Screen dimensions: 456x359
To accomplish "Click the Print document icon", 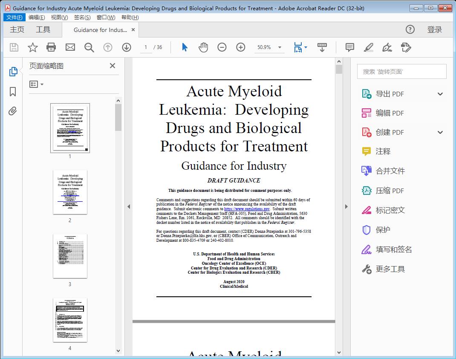I will [x=51, y=47].
